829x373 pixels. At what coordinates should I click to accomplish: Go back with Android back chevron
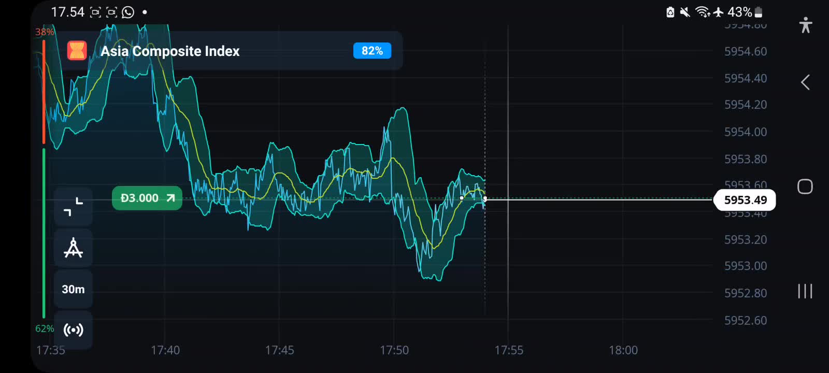pos(805,82)
